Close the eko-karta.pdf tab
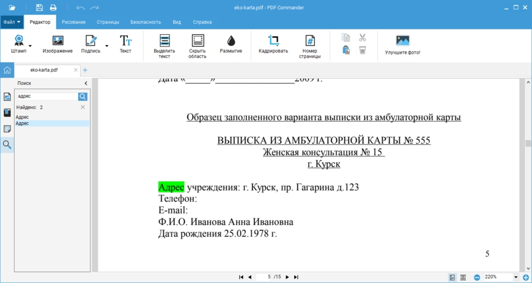The width and height of the screenshot is (532, 283). [76, 70]
